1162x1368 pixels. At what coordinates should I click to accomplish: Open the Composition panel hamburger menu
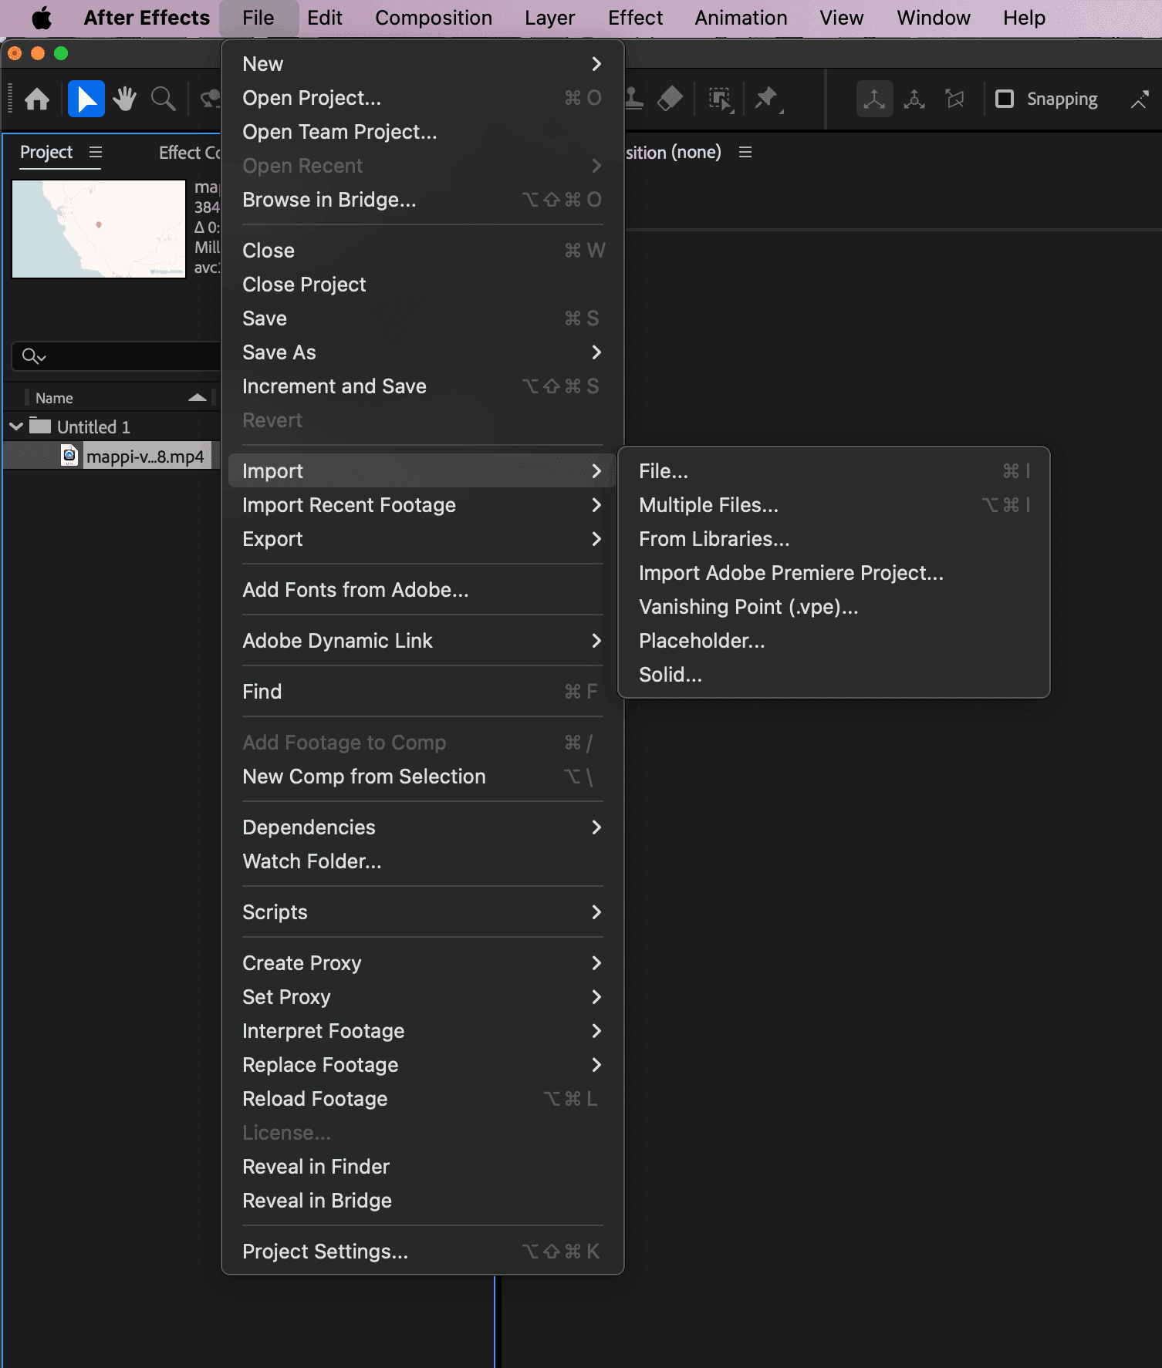tap(745, 152)
